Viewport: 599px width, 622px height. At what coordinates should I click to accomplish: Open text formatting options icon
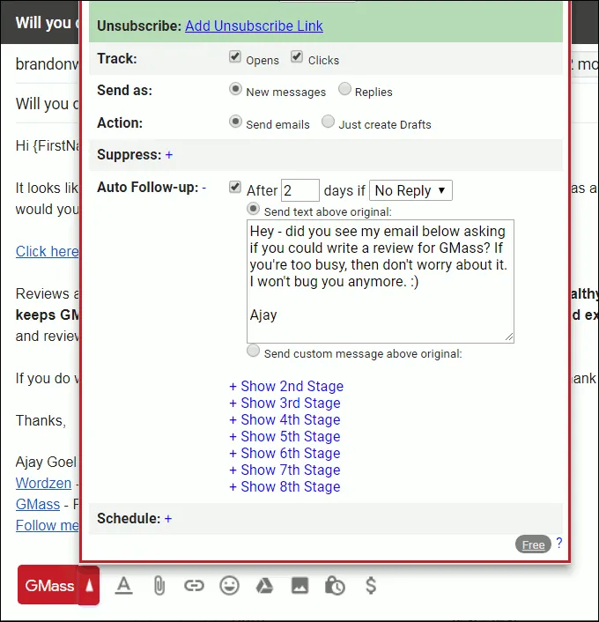pos(124,586)
